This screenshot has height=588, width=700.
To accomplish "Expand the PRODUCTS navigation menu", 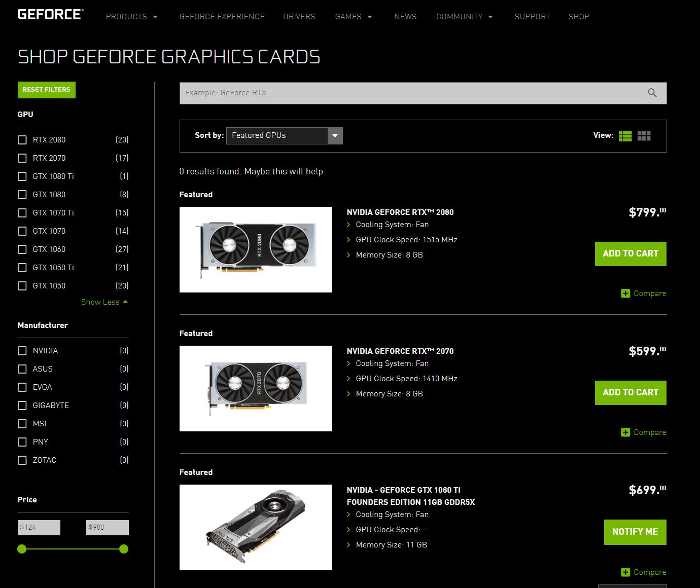I will point(132,17).
